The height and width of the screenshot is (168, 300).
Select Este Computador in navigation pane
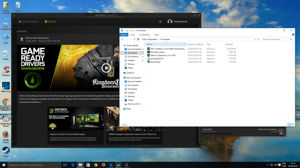click(132, 78)
